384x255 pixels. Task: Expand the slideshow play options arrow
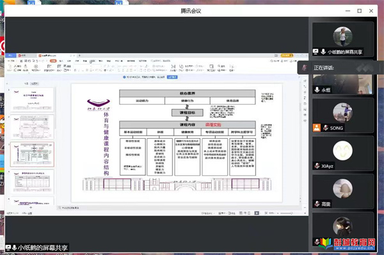[x=260, y=213]
